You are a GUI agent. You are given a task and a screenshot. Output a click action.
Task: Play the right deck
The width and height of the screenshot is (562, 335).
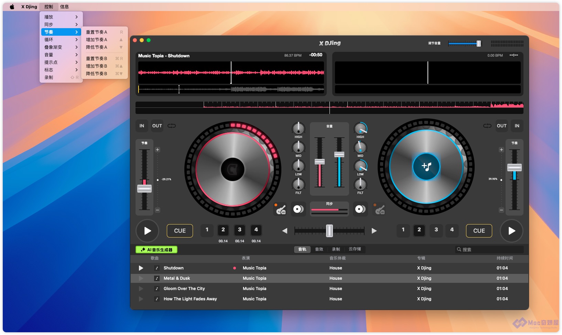coord(512,231)
